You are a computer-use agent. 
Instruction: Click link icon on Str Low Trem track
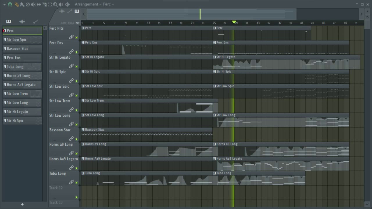coord(71,110)
